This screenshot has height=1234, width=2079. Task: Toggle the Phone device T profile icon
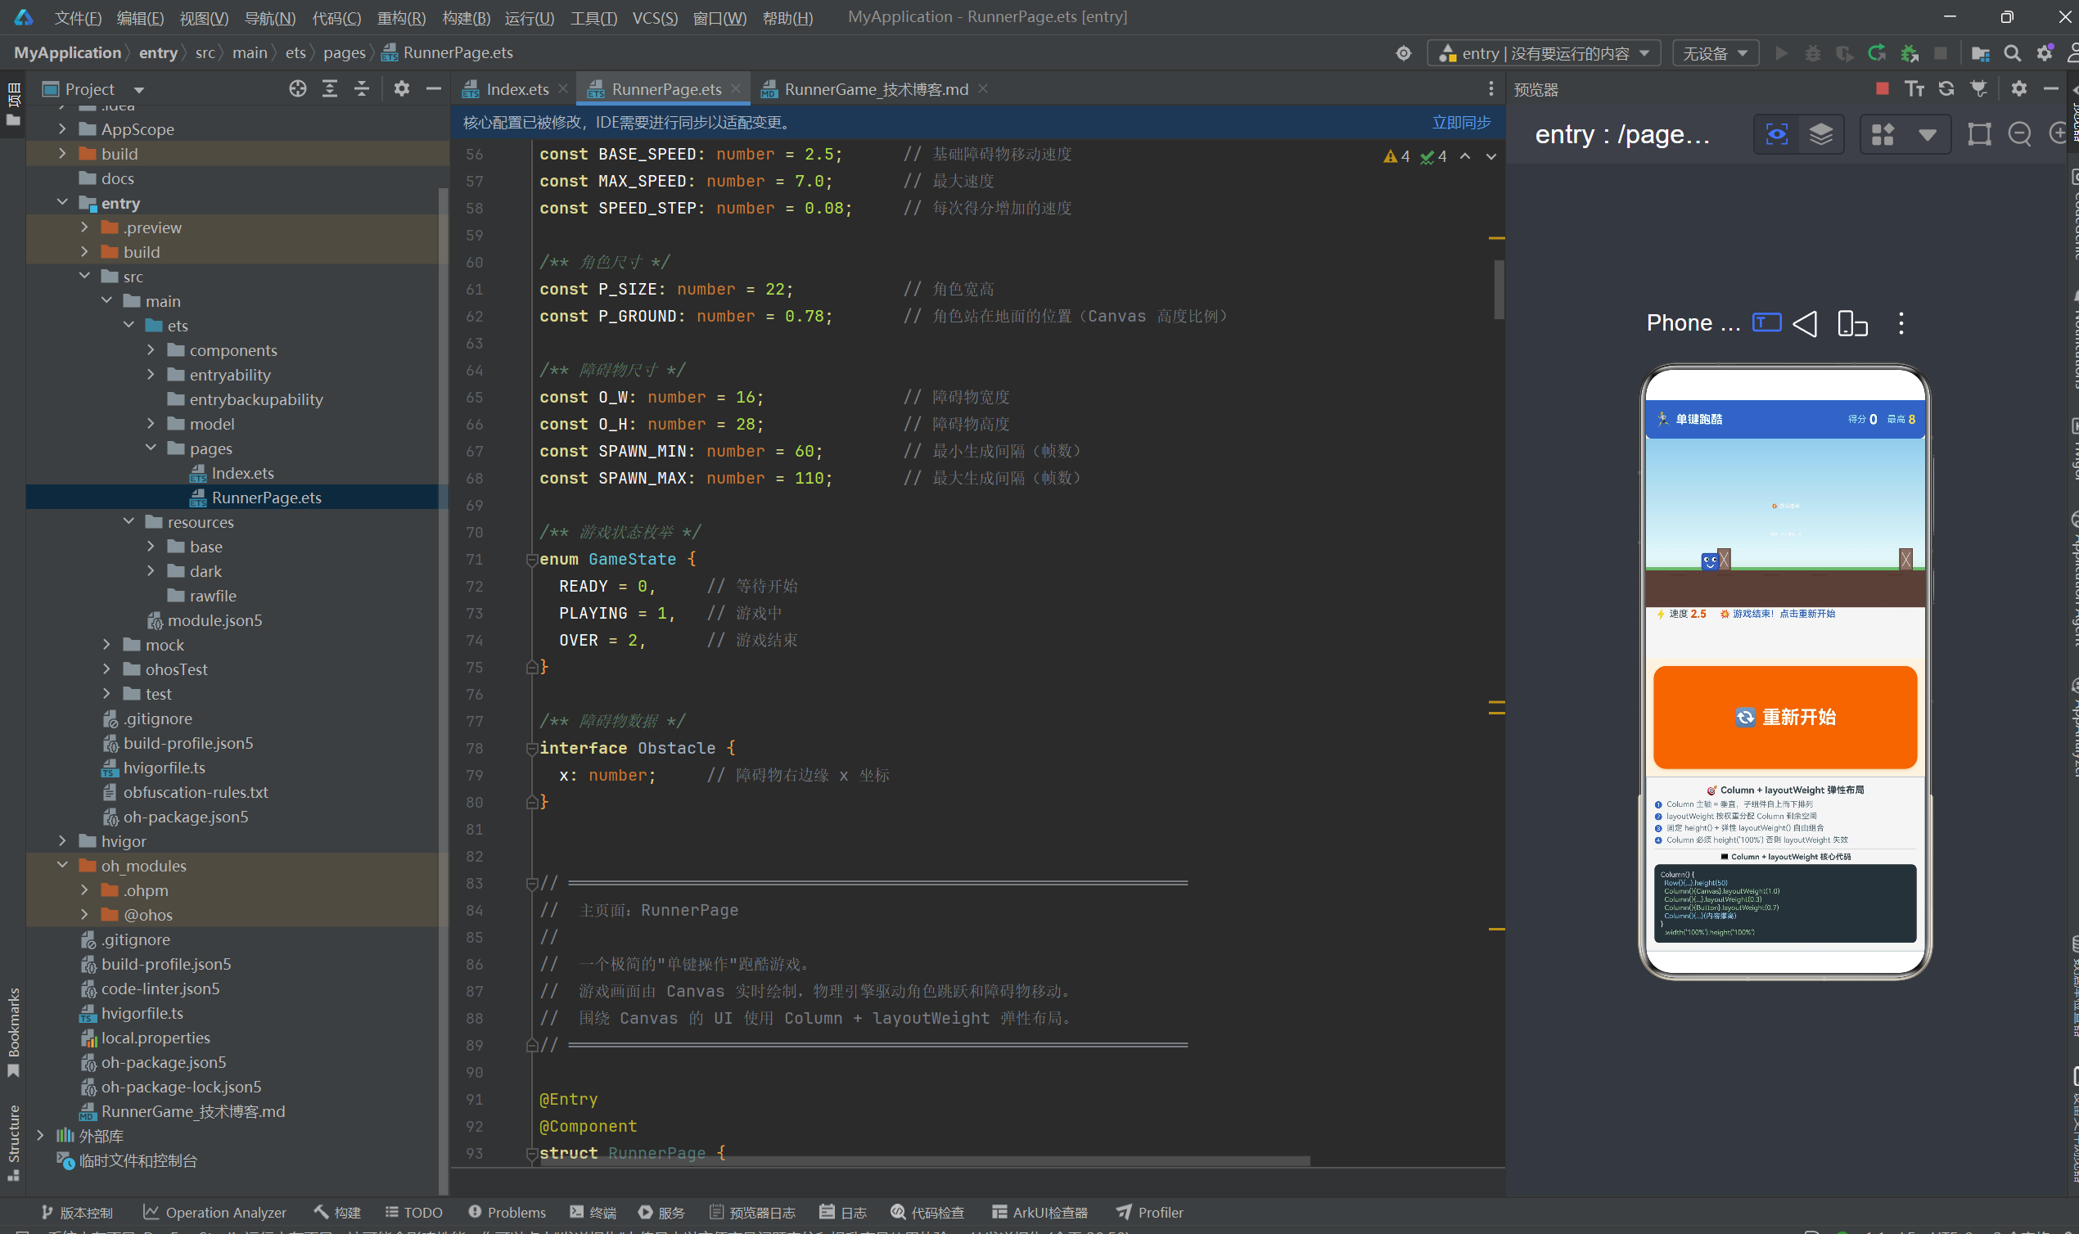(x=1766, y=322)
